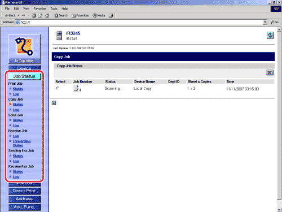
Task: Click the browser Home icon
Action: pos(47,15)
